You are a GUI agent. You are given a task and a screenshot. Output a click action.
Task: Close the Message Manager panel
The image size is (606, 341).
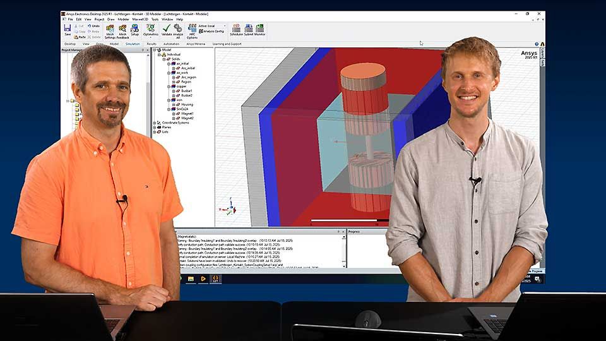click(343, 232)
